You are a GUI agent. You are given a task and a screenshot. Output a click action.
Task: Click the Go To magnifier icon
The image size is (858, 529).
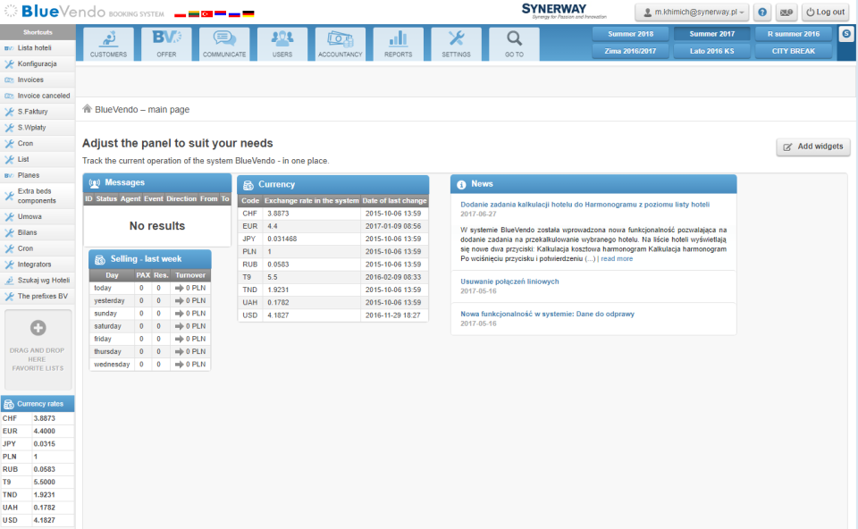515,44
